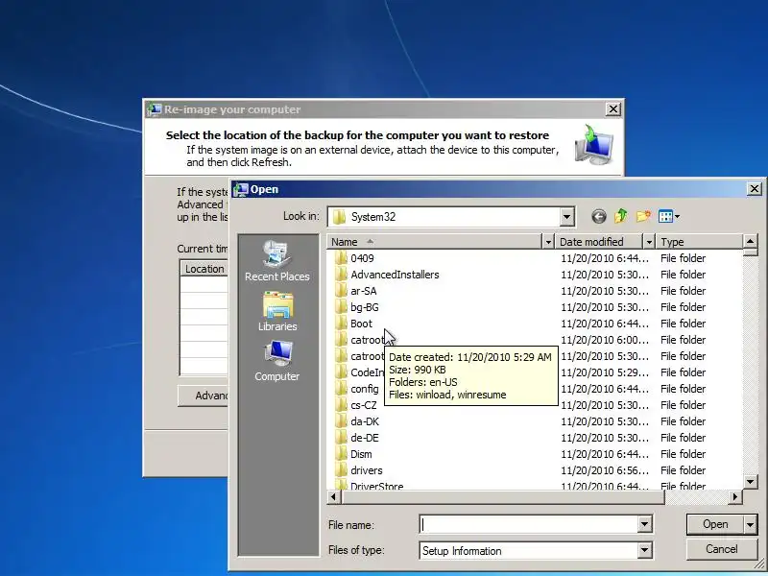Open the View Menu icon
The image size is (768, 576).
(x=669, y=216)
